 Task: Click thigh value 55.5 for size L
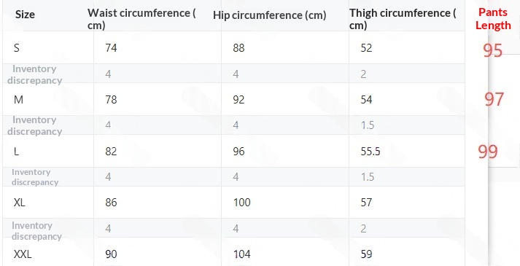tap(370, 152)
